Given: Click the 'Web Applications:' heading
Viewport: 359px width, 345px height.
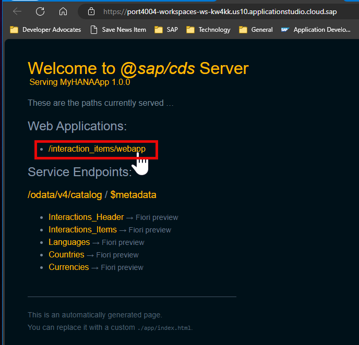Looking at the screenshot, I should pyautogui.click(x=77, y=126).
